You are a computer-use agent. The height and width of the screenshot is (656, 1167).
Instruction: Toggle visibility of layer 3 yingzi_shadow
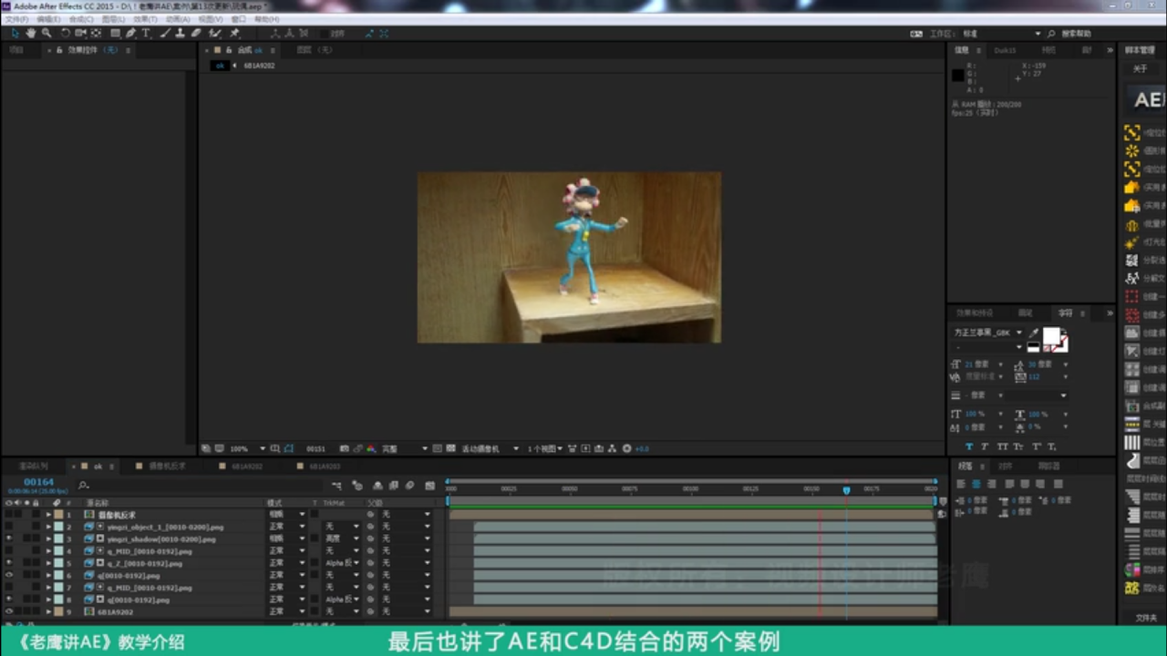(x=9, y=539)
